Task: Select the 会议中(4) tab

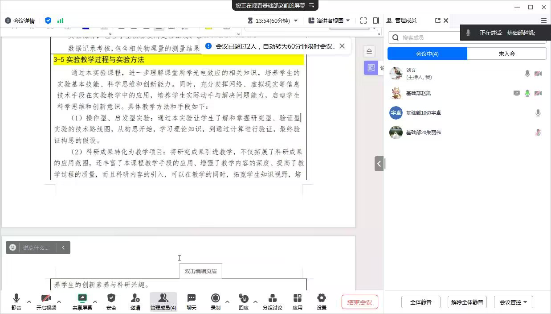Action: [427, 54]
